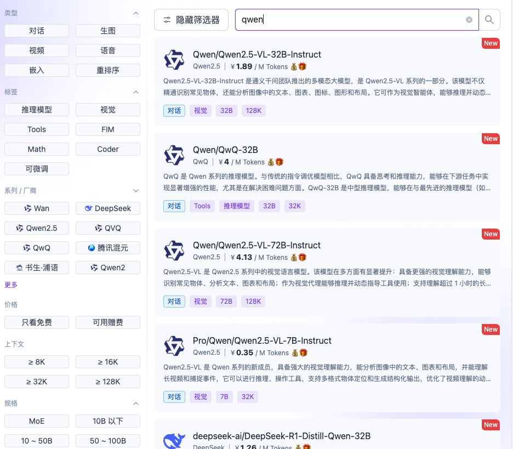Filter by QVQ series
513x449 pixels.
[x=108, y=228]
